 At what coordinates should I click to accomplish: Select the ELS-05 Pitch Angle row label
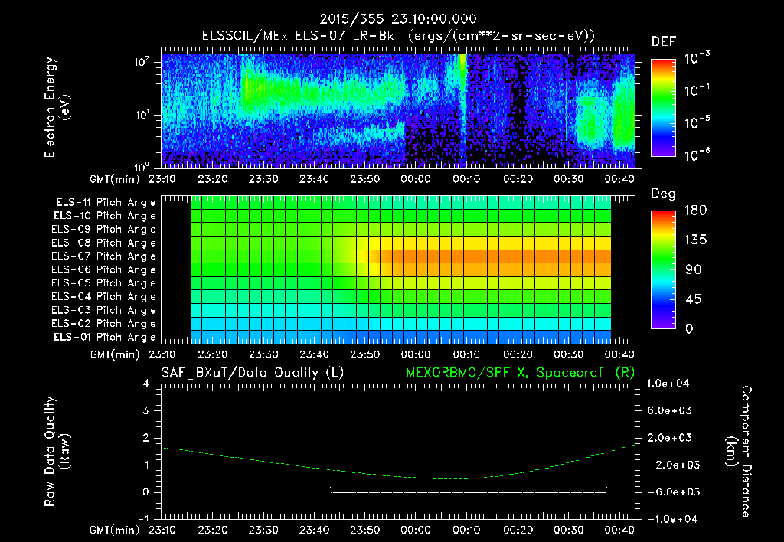coord(104,283)
